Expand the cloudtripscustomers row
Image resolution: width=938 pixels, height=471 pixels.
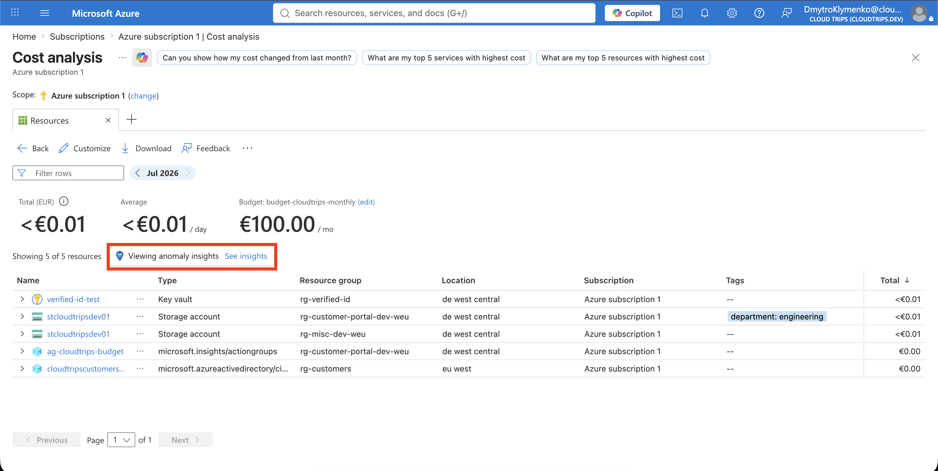pos(22,368)
